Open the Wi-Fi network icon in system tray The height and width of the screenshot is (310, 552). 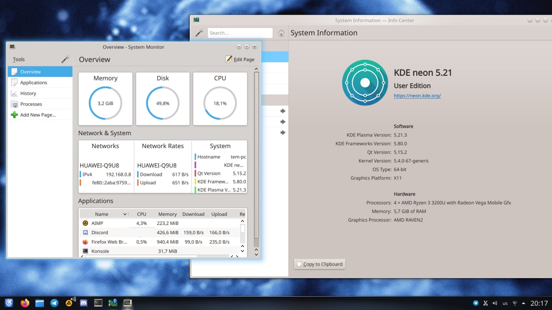514,303
